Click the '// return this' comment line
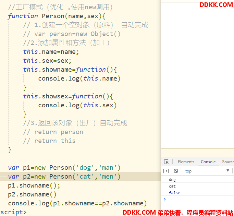This screenshot has height=216, width=234. pos(49,141)
